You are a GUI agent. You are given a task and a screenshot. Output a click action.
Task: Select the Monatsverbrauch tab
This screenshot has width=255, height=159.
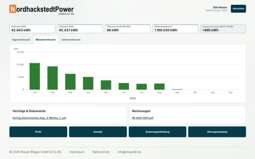46,40
